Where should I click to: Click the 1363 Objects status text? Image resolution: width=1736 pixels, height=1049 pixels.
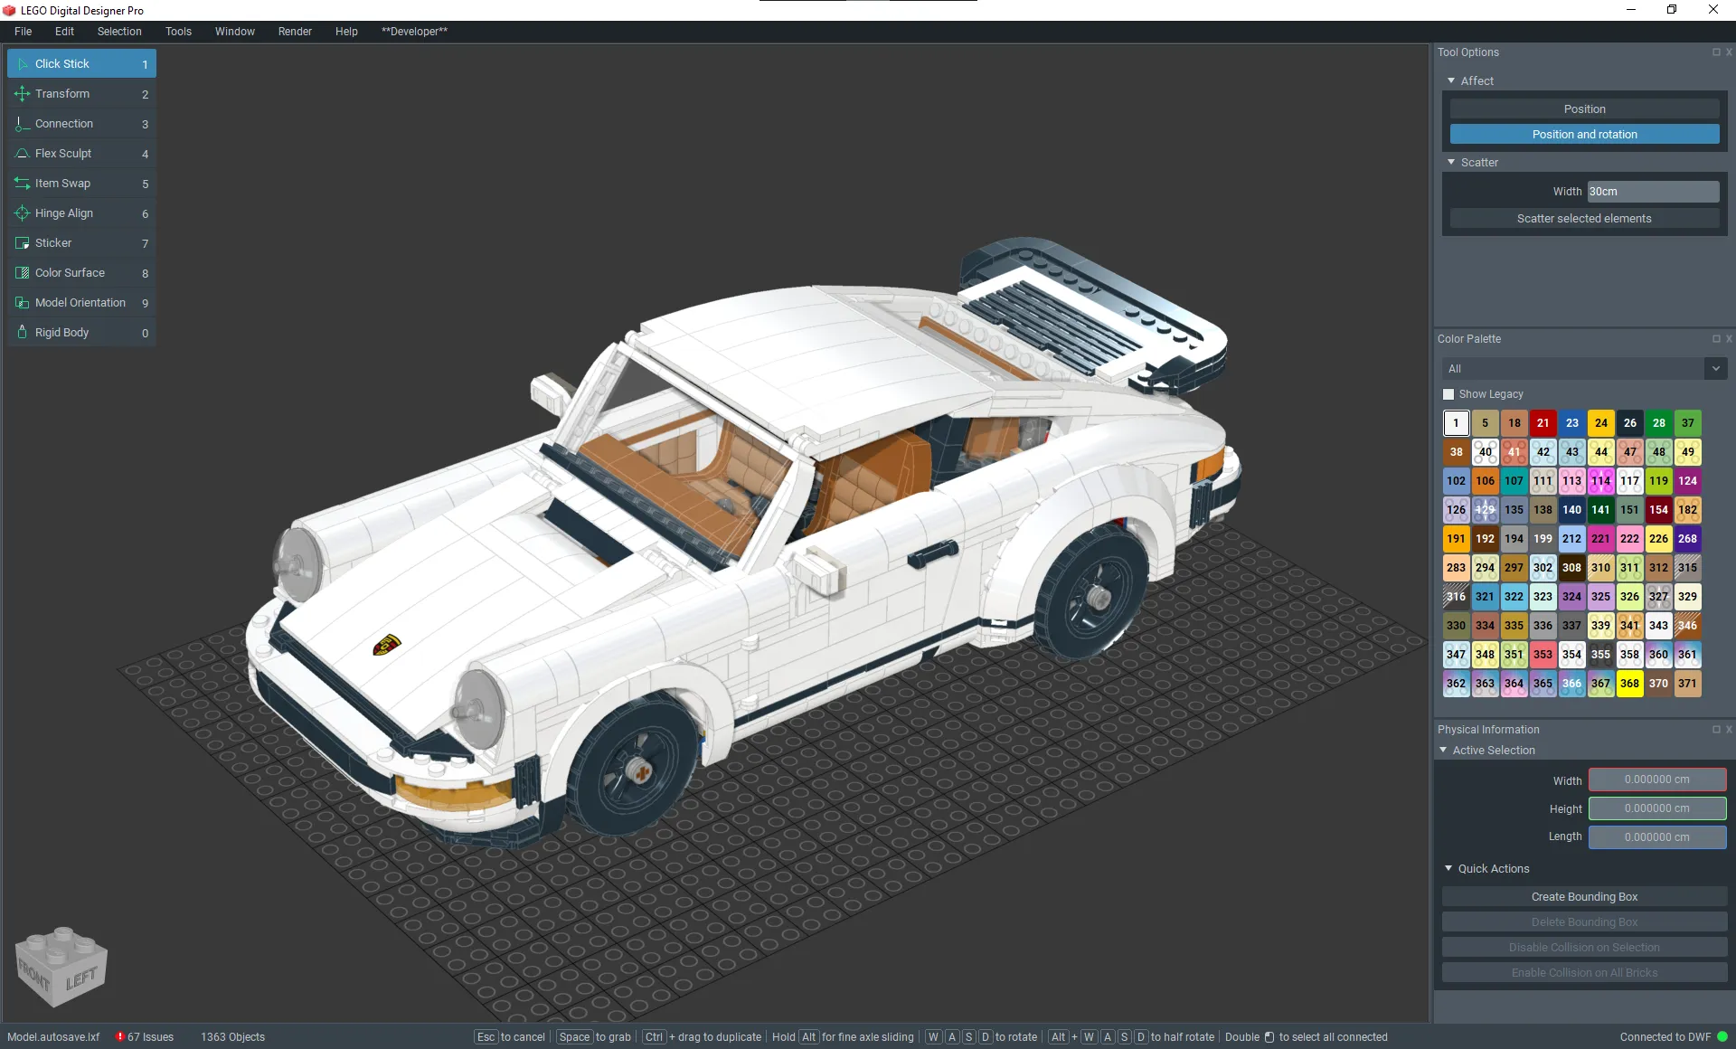click(232, 1037)
